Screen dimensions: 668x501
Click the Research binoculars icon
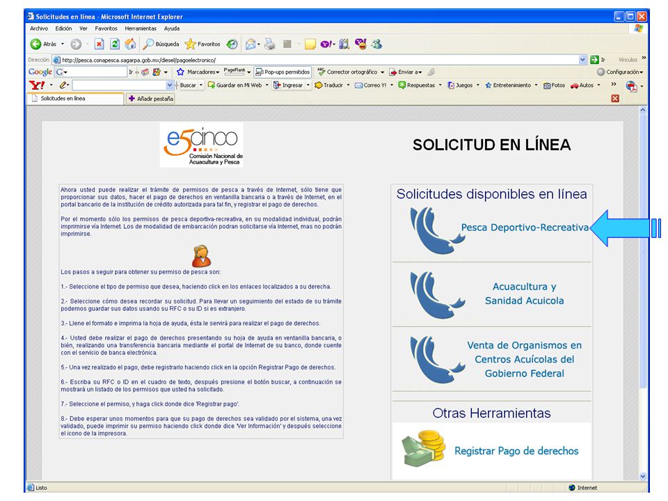pyautogui.click(x=344, y=44)
